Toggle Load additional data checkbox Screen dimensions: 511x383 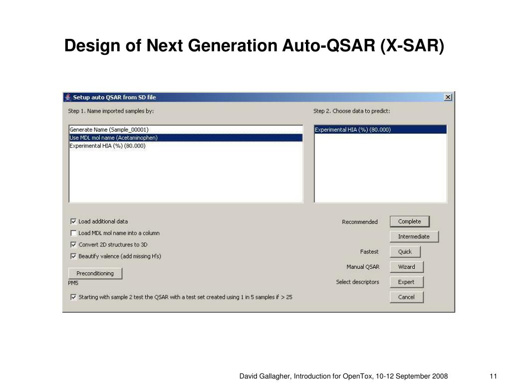tap(73, 221)
